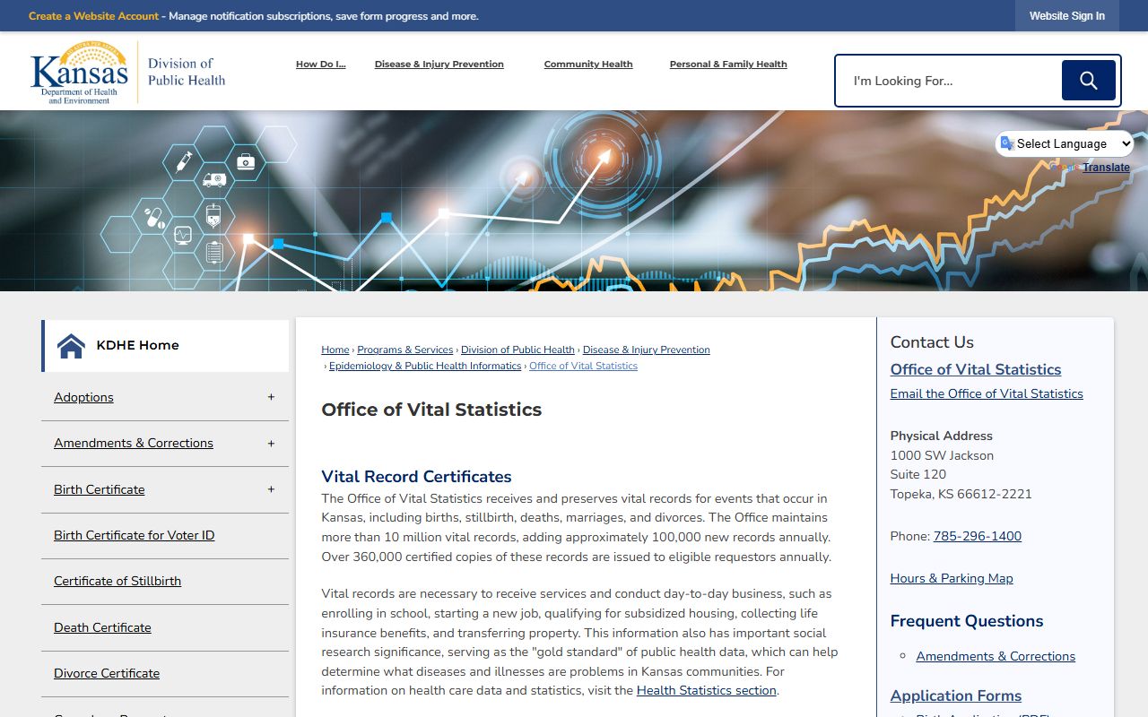The width and height of the screenshot is (1148, 717).
Task: Expand the Amendments & Corrections submenu
Action: 271,444
